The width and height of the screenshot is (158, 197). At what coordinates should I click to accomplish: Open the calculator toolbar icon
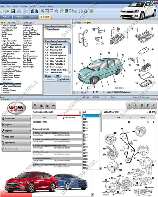coord(66,11)
